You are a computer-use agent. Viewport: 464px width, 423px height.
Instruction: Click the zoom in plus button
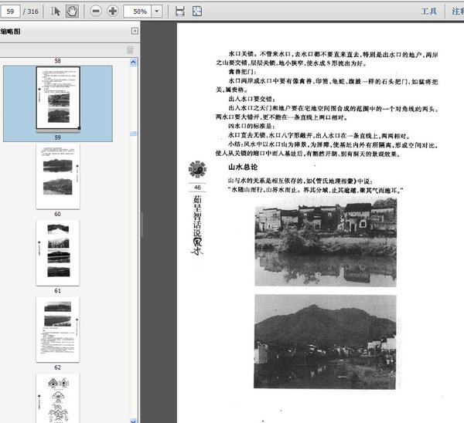113,12
